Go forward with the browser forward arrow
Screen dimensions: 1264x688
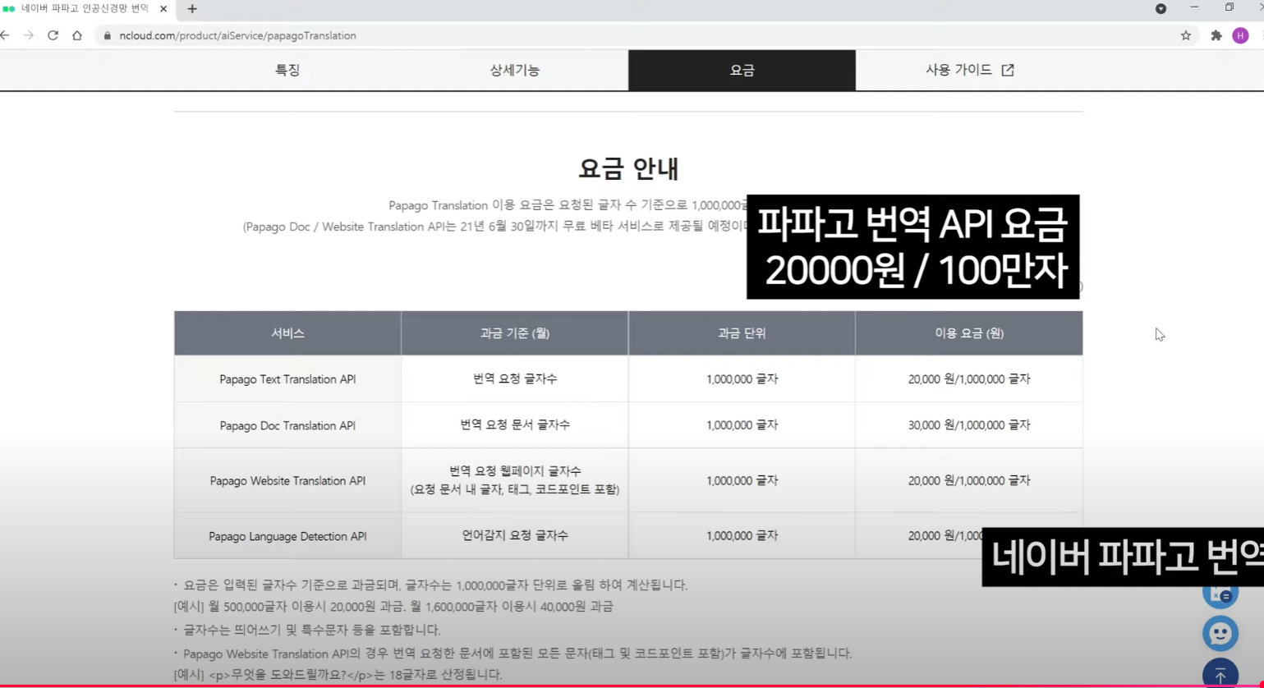tap(29, 35)
